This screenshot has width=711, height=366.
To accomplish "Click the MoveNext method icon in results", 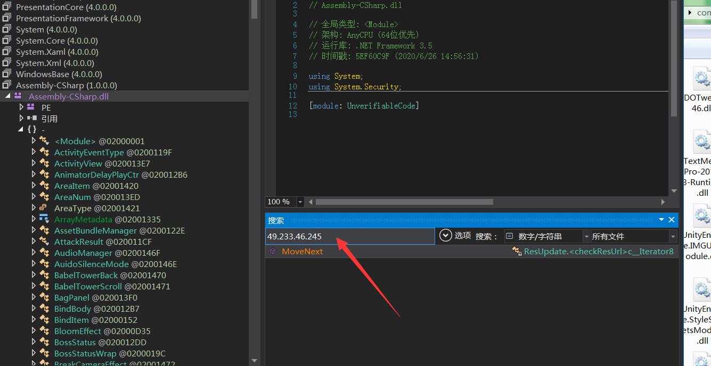I will click(273, 252).
